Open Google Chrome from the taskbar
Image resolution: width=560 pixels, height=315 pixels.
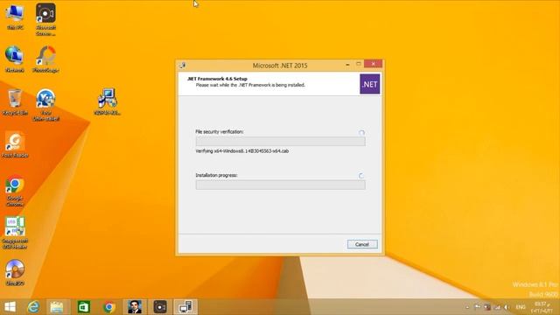click(108, 307)
